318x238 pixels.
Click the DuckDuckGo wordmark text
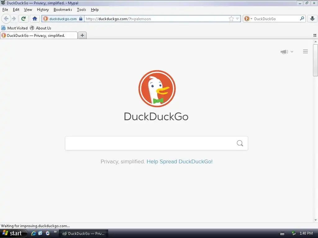(x=156, y=117)
